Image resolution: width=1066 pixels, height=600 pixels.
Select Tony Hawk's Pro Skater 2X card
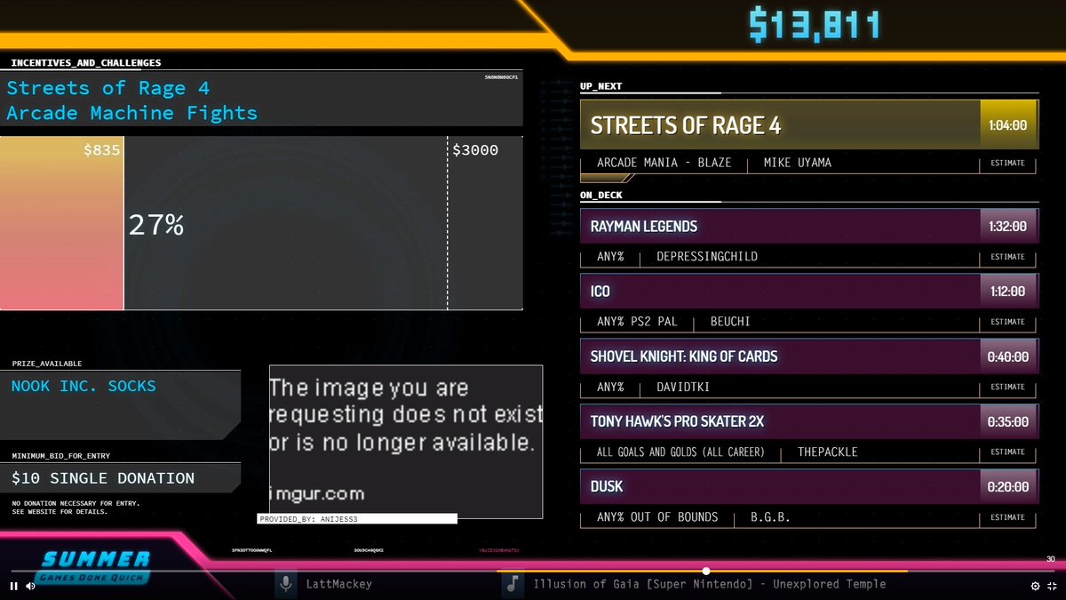(x=808, y=421)
